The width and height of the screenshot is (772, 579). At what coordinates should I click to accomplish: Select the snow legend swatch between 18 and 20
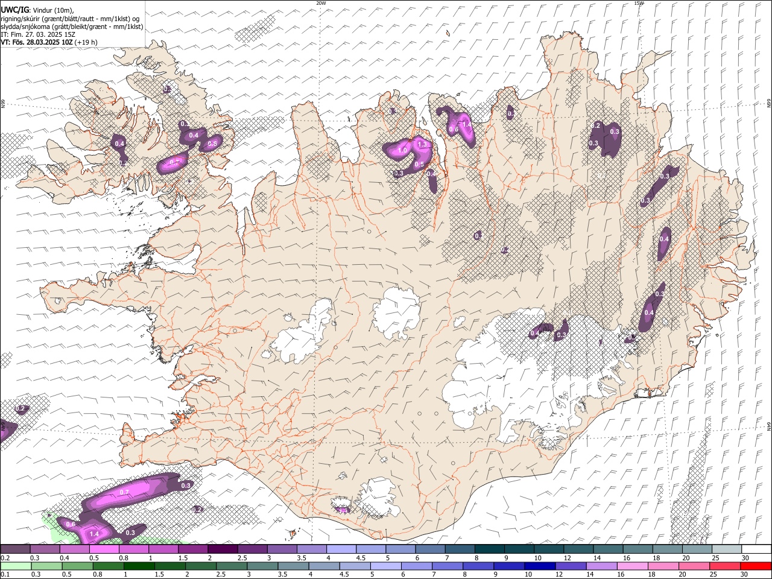(668, 549)
